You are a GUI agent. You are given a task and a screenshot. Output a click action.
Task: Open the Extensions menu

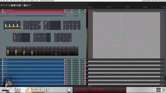point(32,1)
